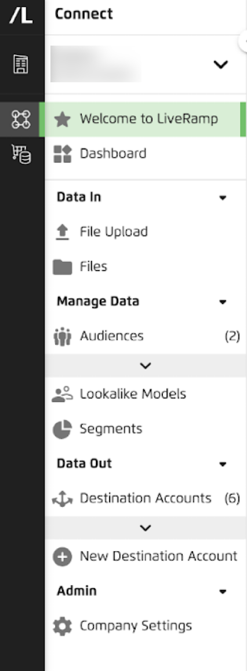Open the building icon in the left rail
Viewport: 247px width, 671px height.
coord(21,64)
